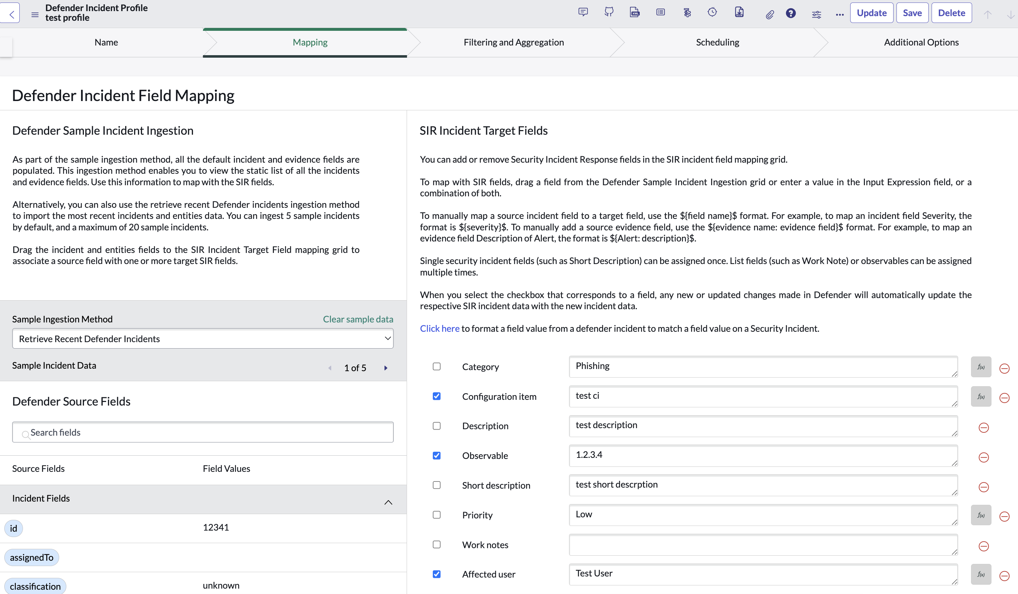1018x594 pixels.
Task: Open the personalize form sliders icon
Action: 816,15
